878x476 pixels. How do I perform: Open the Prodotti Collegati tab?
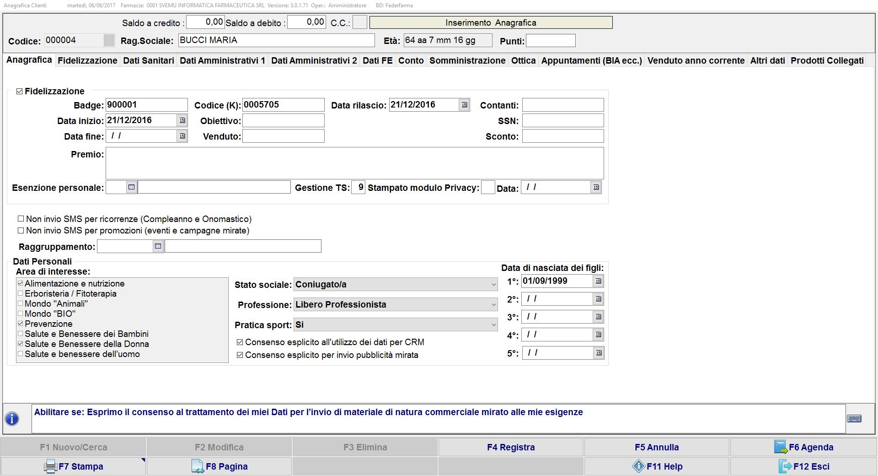pos(827,60)
